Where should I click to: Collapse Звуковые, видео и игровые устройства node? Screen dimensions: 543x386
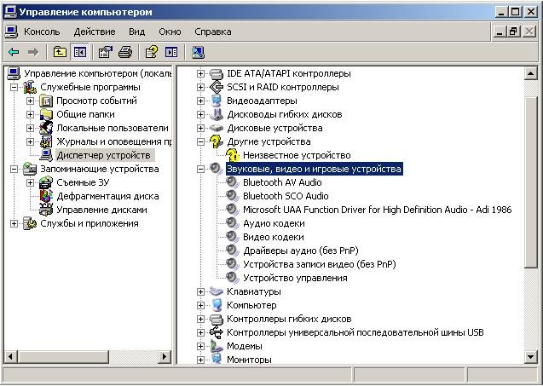(x=200, y=169)
